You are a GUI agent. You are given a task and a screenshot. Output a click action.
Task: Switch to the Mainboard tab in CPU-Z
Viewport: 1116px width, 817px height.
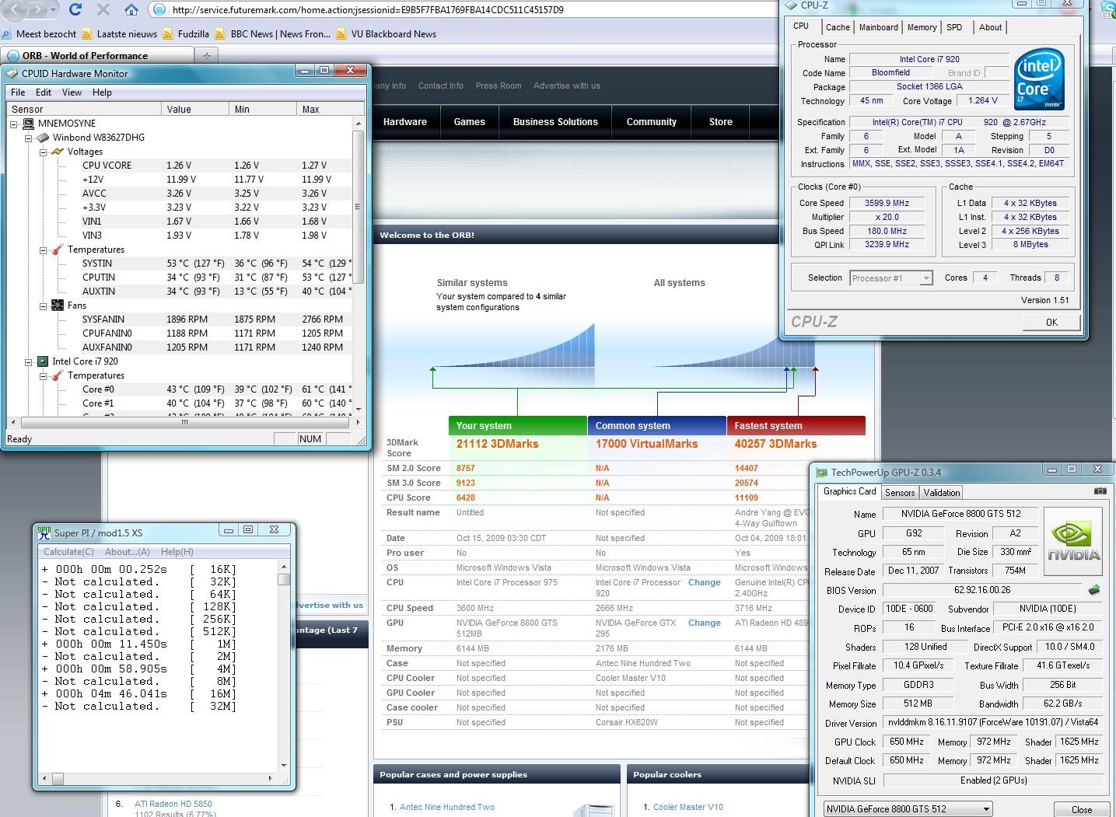click(x=879, y=27)
